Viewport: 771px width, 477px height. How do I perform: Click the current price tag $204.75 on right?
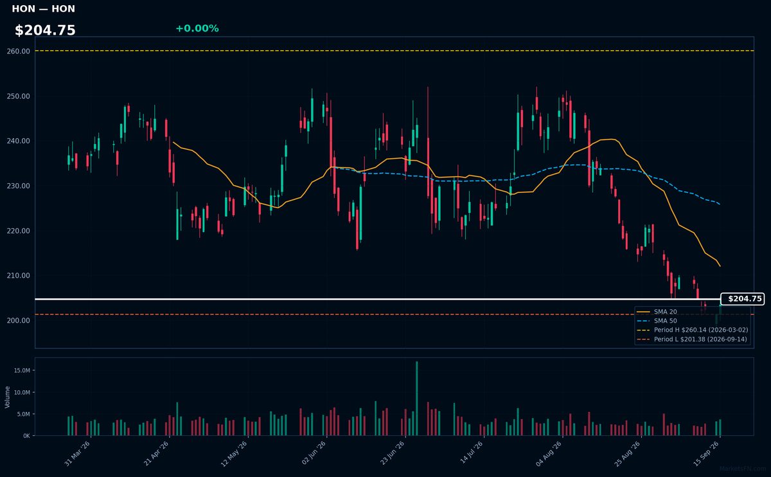tap(743, 299)
